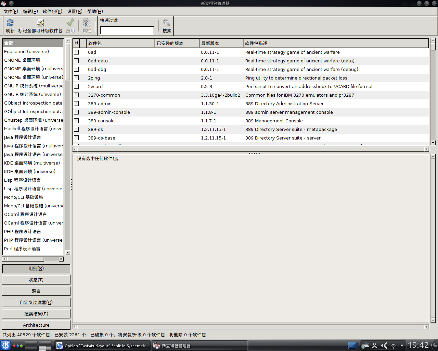
Task: Tick the checkbox for 3270-common package
Action: [x=76, y=95]
